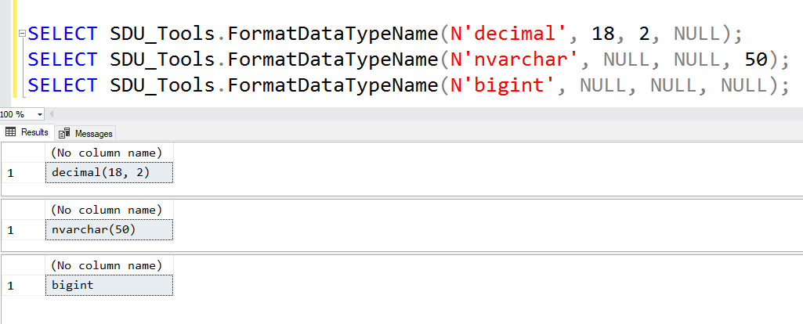Viewport: 803px width, 324px height.
Task: Open the Messages tab
Action: click(x=93, y=133)
